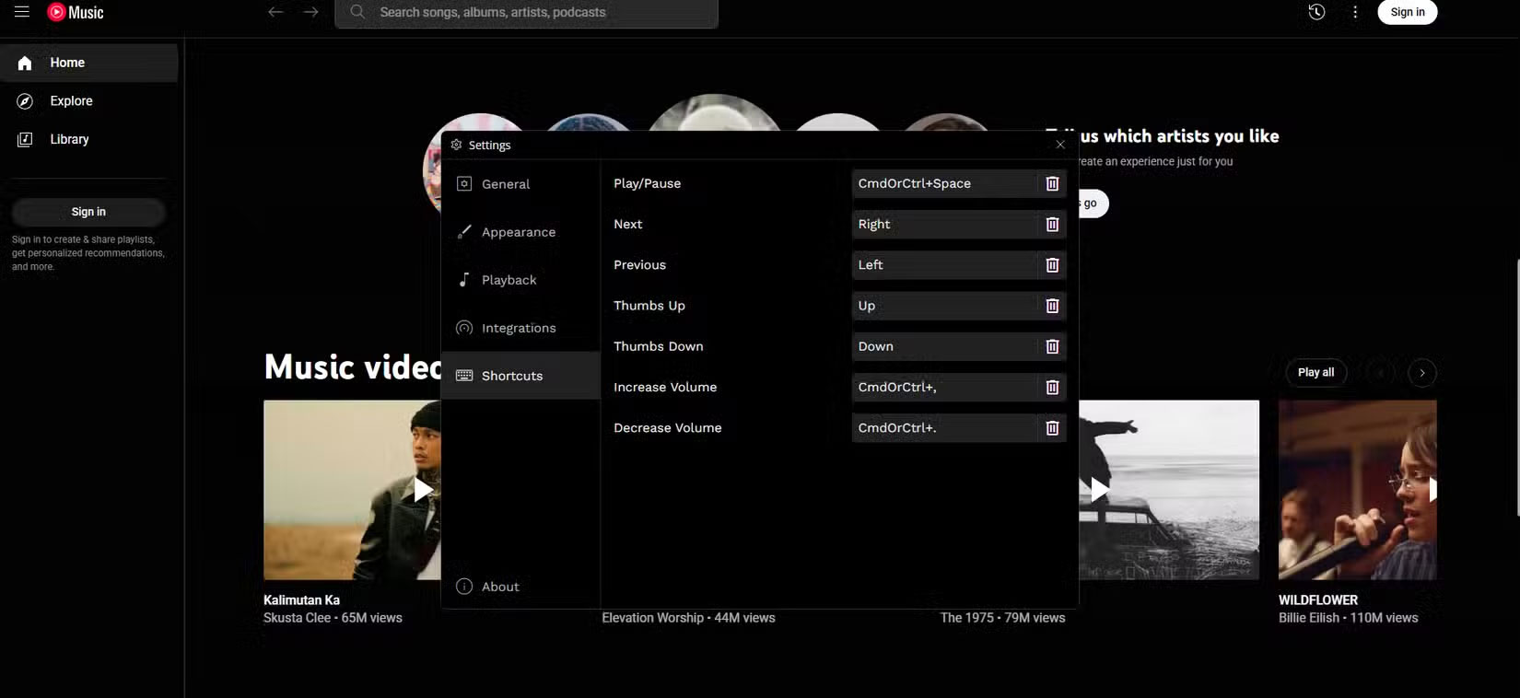Toggle the hamburger sidebar menu
1520x698 pixels.
(x=22, y=12)
